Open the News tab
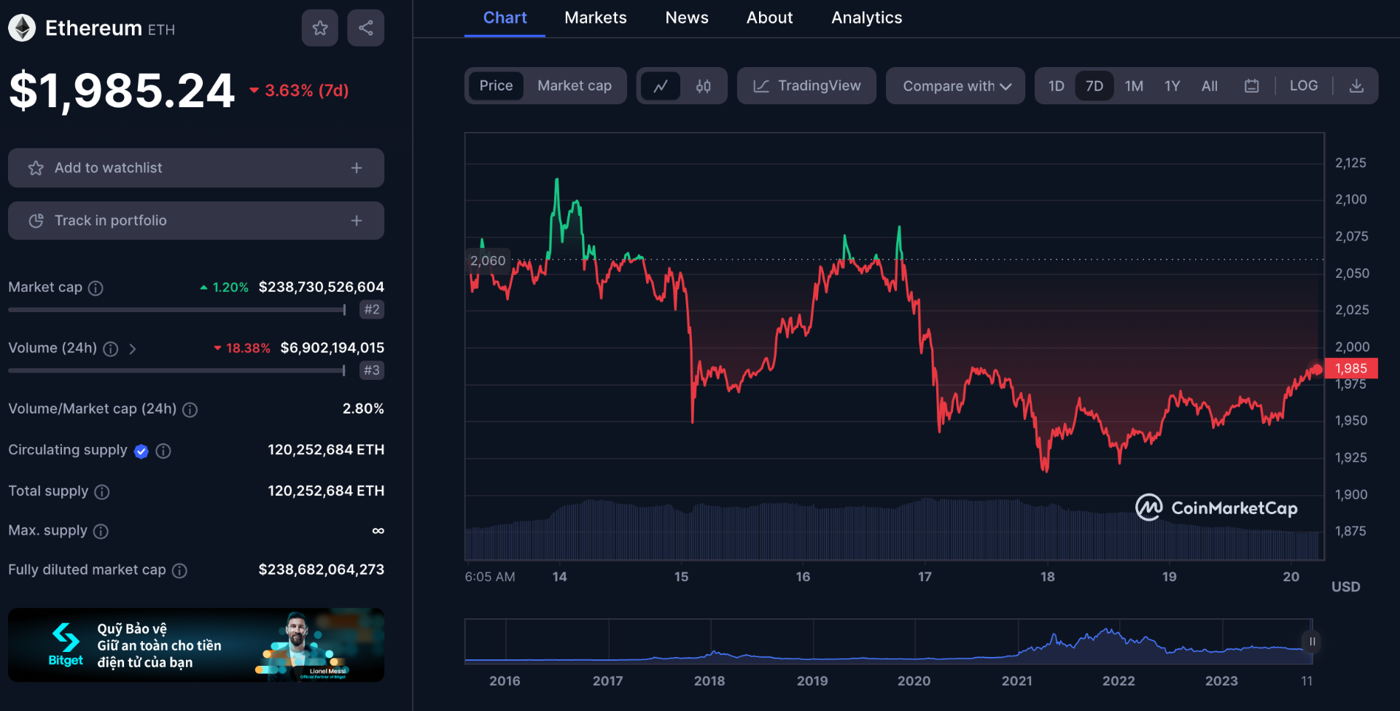This screenshot has width=1400, height=711. tap(687, 18)
